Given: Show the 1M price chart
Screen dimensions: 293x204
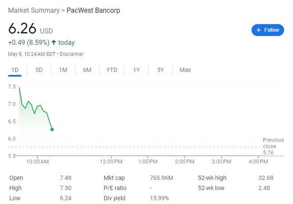Looking at the screenshot, I should [x=63, y=70].
